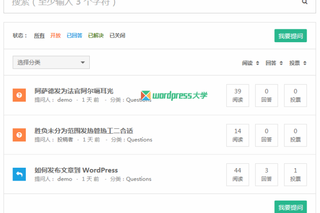Image resolution: width=320 pixels, height=213 pixels.
Task: Open Questions category on 胜负未分 row
Action: pyautogui.click(x=140, y=140)
